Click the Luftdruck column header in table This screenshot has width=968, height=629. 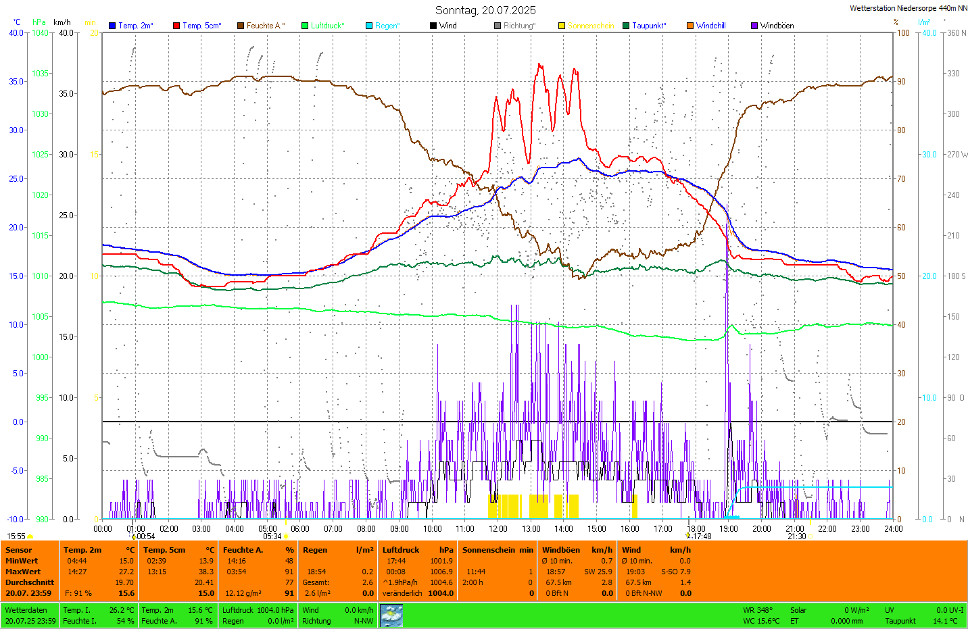[x=401, y=550]
